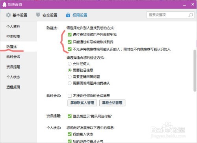Select 允许任何人 radio option

70,64
